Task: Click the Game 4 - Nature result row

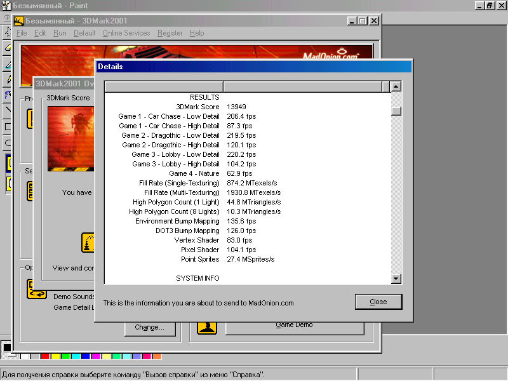Action: point(248,173)
